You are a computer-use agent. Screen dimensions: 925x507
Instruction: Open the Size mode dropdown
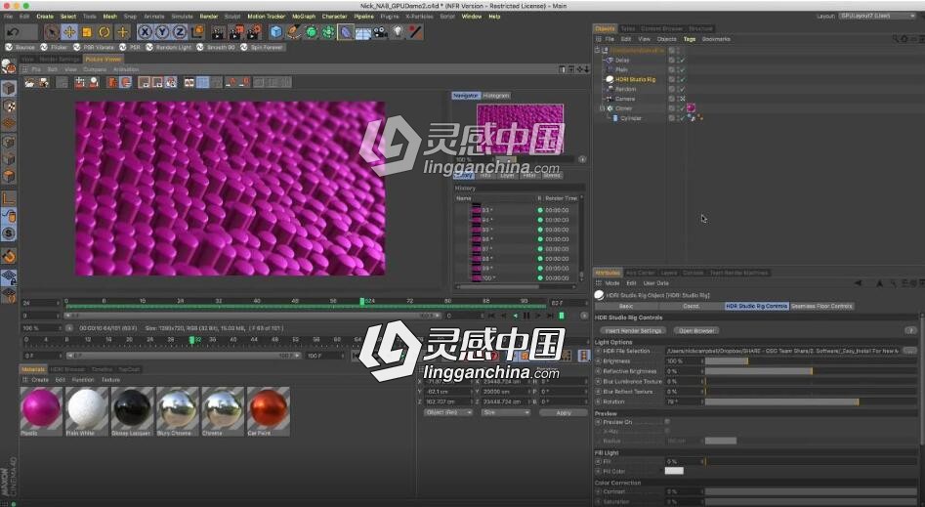tap(506, 412)
